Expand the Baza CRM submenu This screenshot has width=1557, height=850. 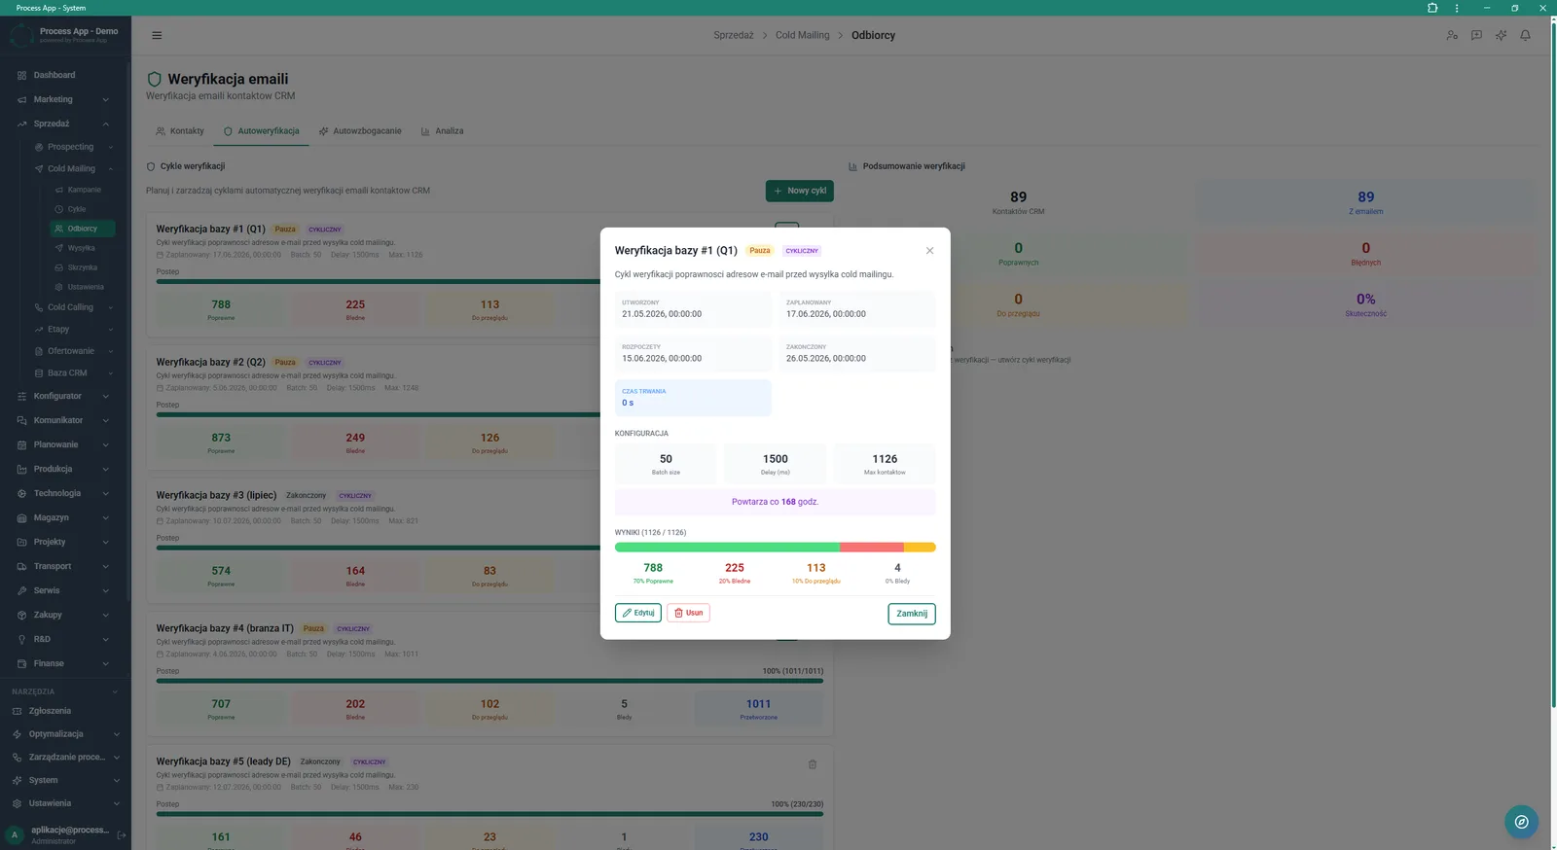click(74, 372)
